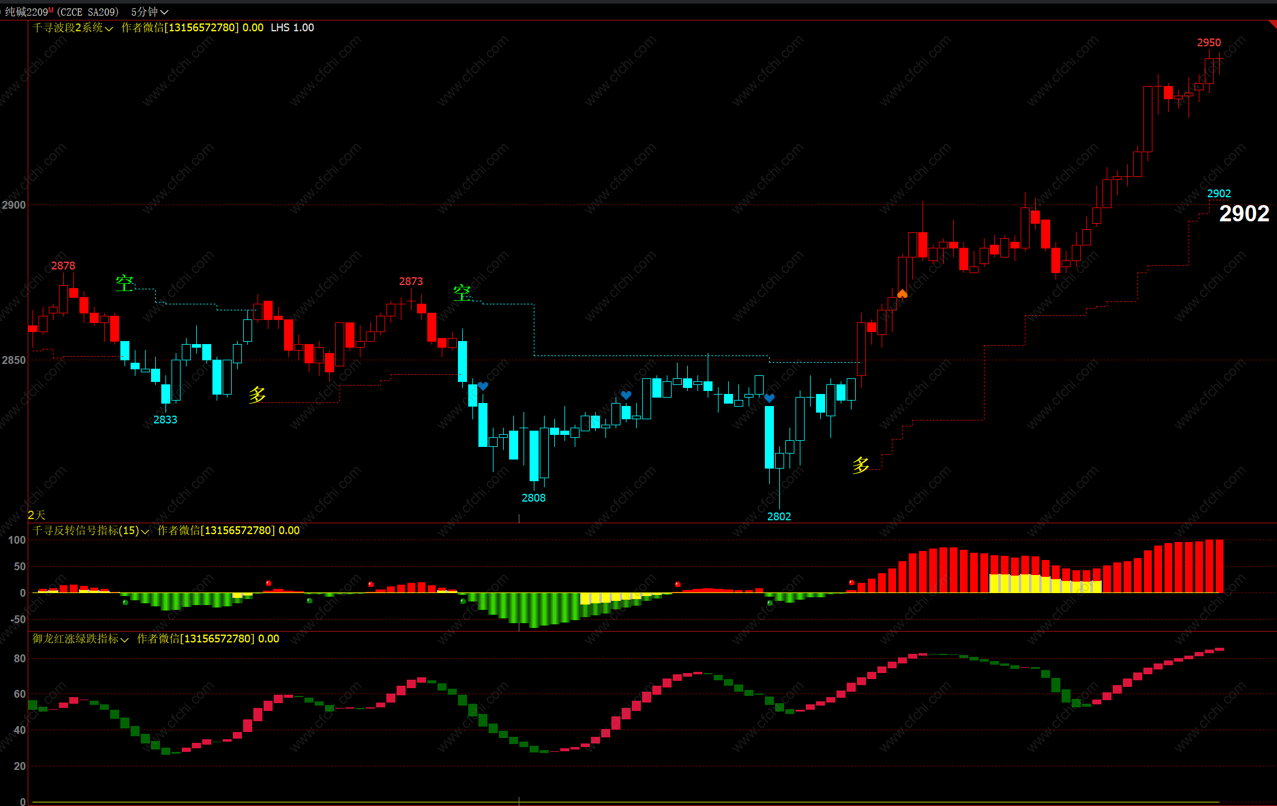Click the 2878 high price label
Viewport: 1277px width, 806px height.
point(63,266)
